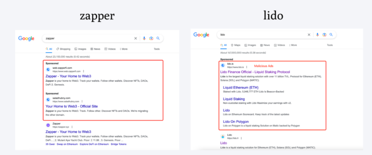Click the purple Zapper favicon for zapper.xyz
Screen dimensions: 372x155
coord(48,125)
